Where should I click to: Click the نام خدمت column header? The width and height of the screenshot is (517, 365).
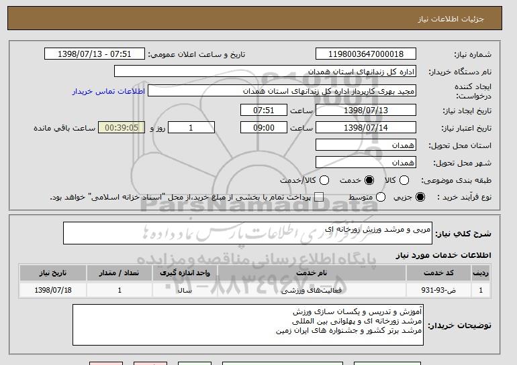[x=312, y=273]
